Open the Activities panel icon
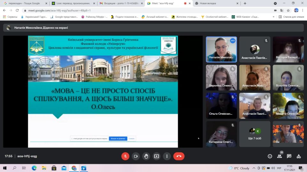The height and width of the screenshot is (172, 307). (299, 156)
